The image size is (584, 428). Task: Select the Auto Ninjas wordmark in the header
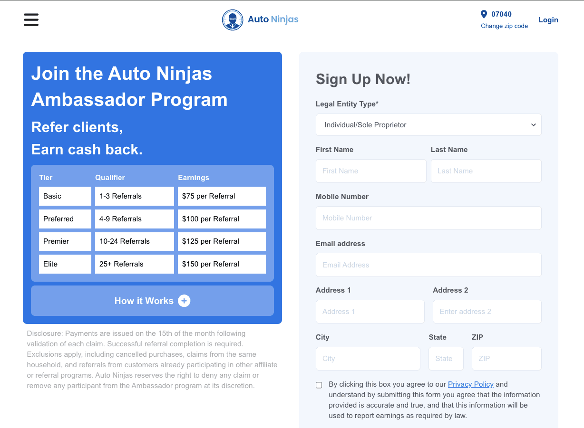pos(273,19)
